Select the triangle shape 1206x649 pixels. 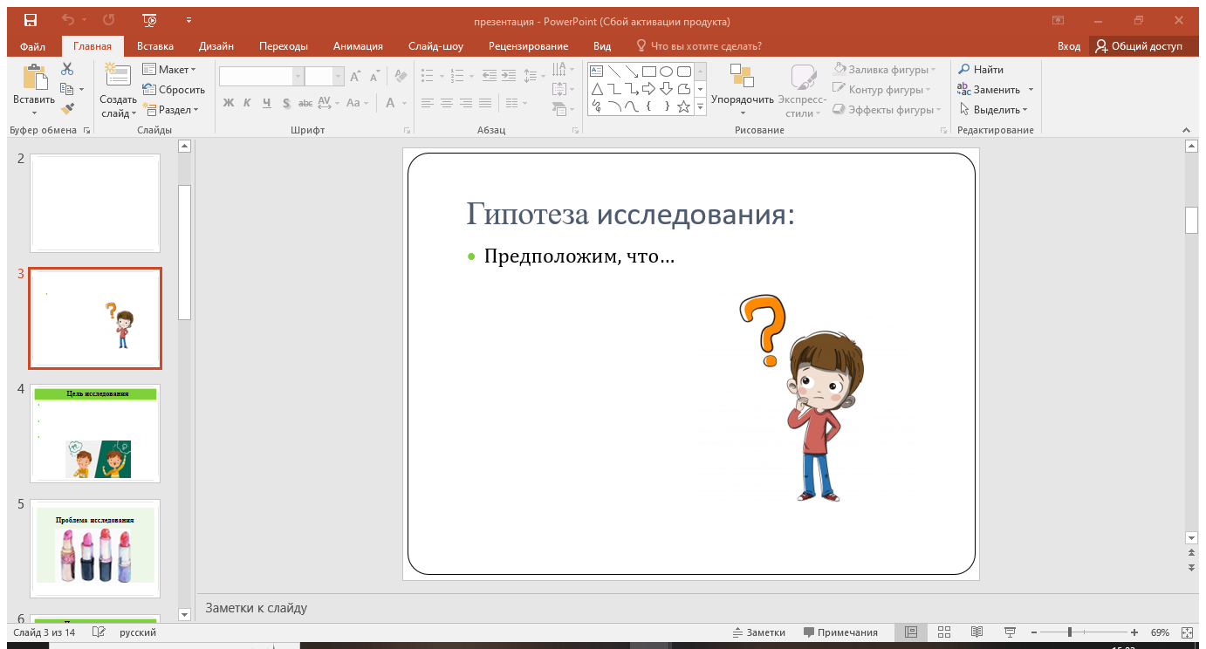[x=597, y=89]
